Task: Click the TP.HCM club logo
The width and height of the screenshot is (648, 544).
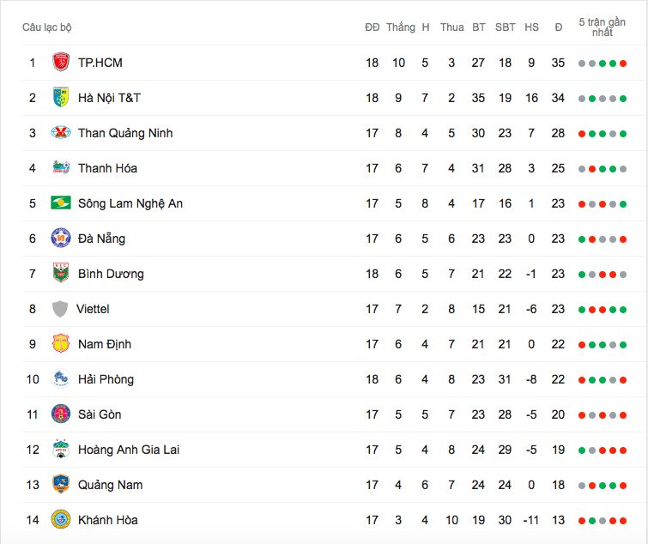Action: click(x=60, y=63)
